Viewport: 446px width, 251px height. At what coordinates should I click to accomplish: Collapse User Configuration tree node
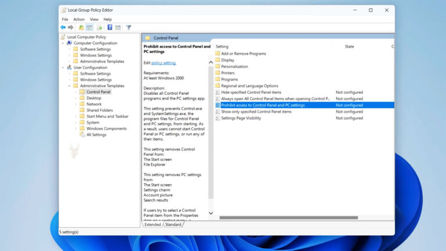(63, 68)
